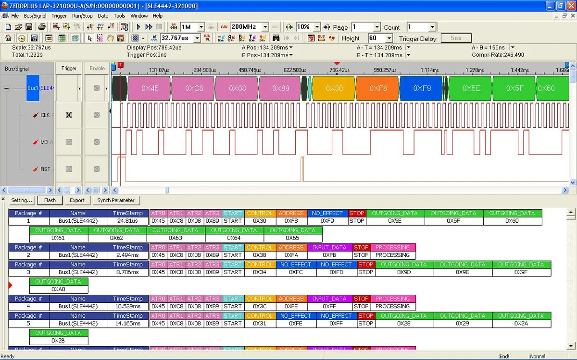Open the 200MHz sample rate dropdown
Image resolution: width=577 pixels, height=360 pixels.
pos(264,27)
